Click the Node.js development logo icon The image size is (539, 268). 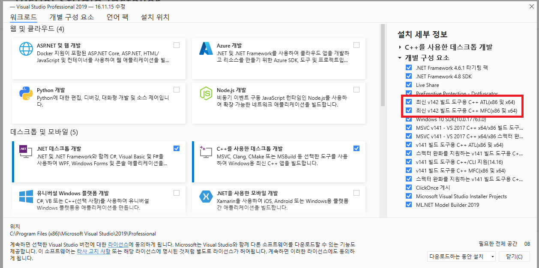(206, 93)
